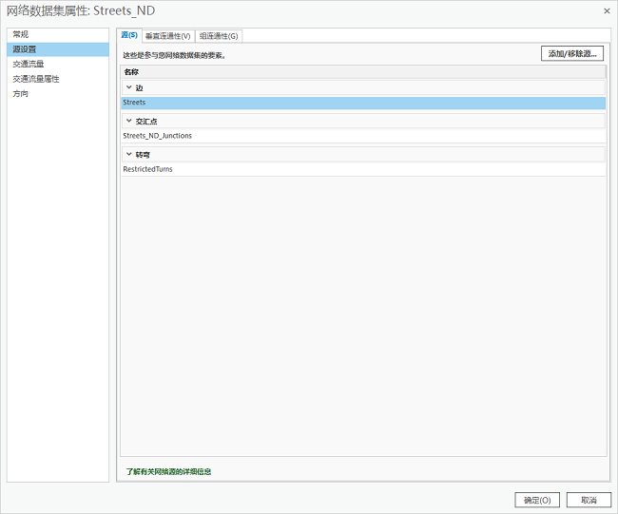Open the 常规 page in sidebar
618x514 pixels.
click(21, 34)
